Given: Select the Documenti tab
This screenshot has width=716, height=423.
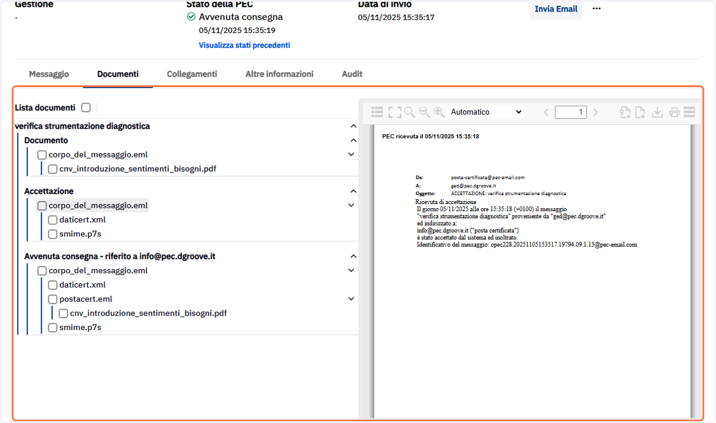Looking at the screenshot, I should tap(118, 75).
